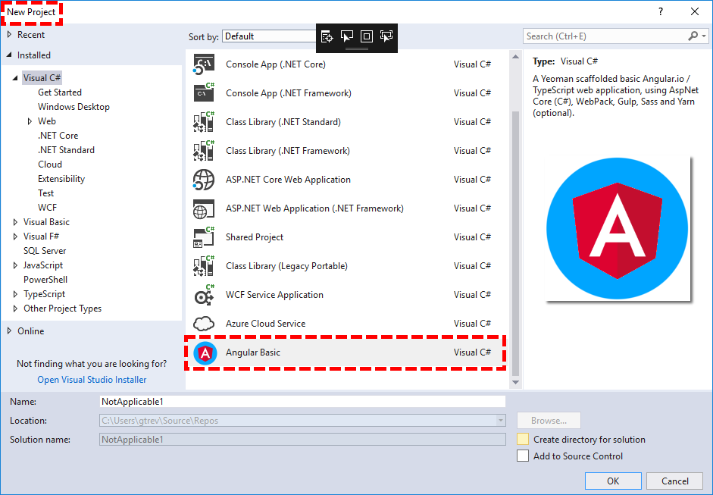Click the Shared Project template icon
This screenshot has height=495, width=713.
[x=204, y=237]
